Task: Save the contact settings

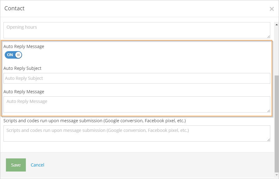Action: [x=16, y=165]
